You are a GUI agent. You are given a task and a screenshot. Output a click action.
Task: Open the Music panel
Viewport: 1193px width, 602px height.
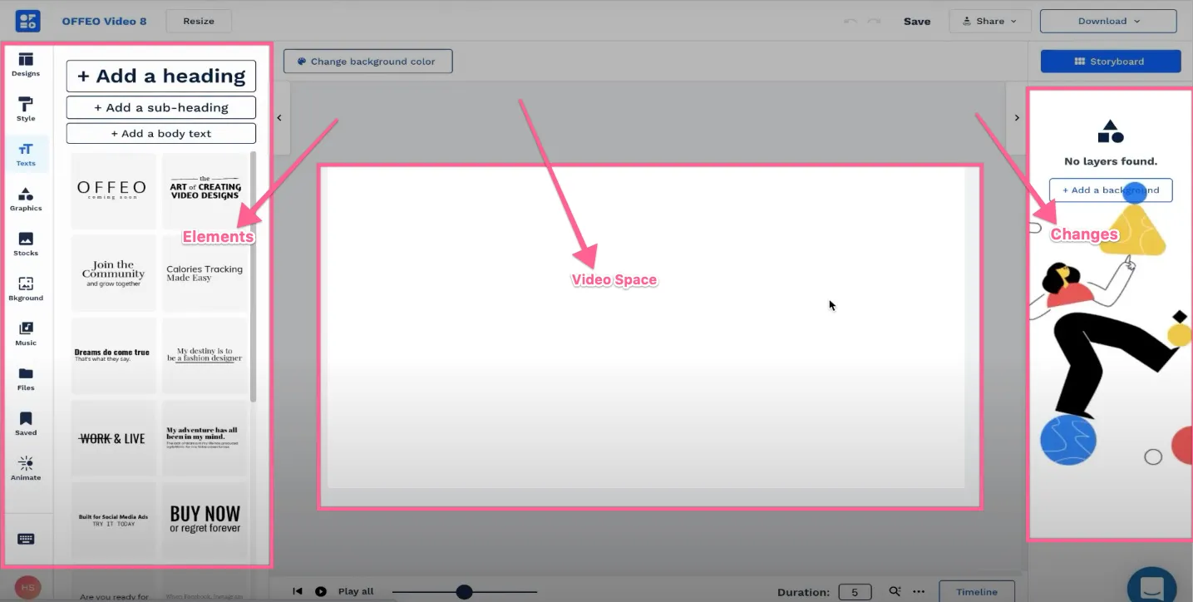click(26, 333)
